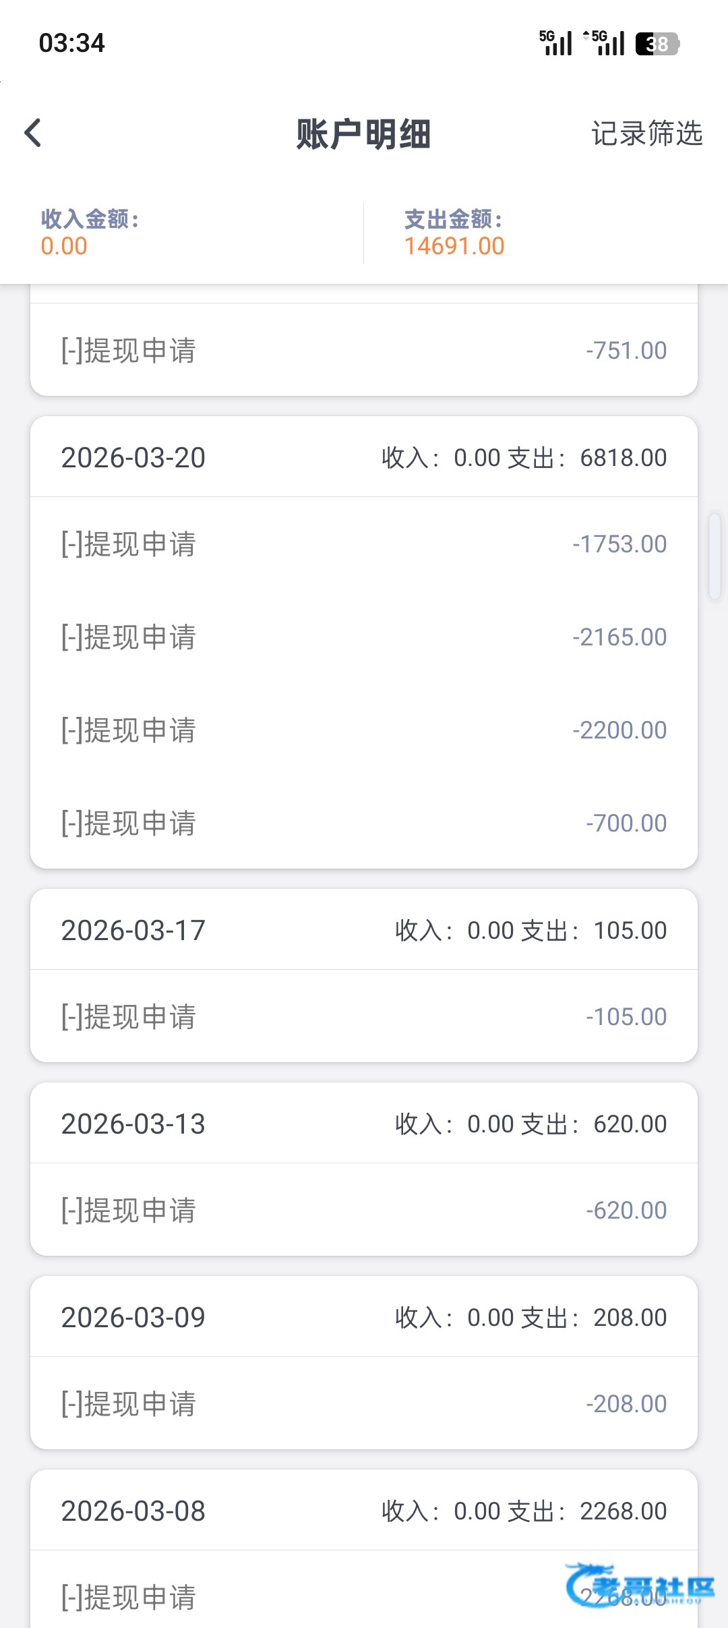The height and width of the screenshot is (1628, 728).
Task: View the -2200.00 withdrawal entry
Action: coord(364,730)
